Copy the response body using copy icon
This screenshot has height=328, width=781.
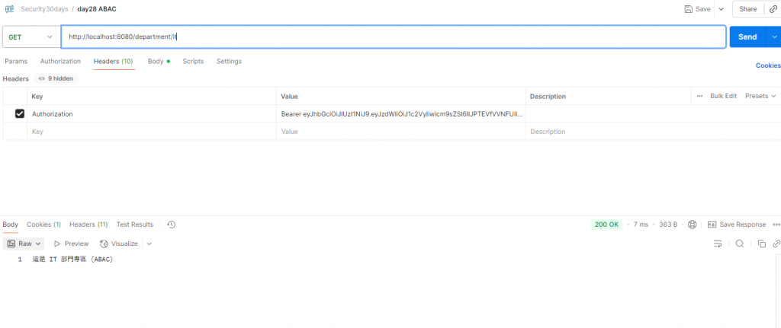pos(762,244)
